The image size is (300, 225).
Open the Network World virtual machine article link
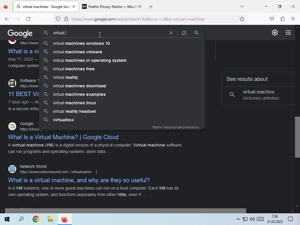pos(79,180)
